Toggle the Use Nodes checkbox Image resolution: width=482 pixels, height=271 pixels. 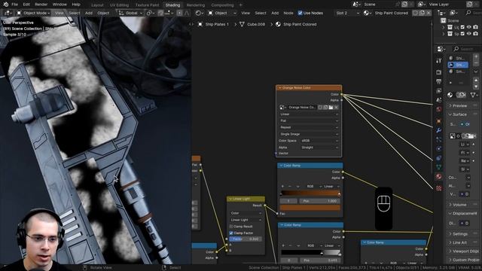click(300, 13)
